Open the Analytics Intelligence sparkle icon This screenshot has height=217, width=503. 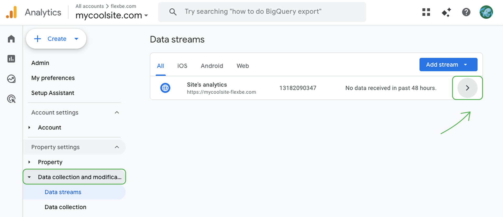point(446,12)
